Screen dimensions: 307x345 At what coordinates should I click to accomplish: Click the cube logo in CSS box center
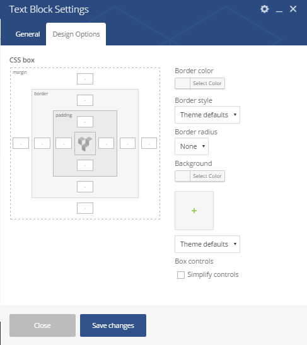click(85, 143)
